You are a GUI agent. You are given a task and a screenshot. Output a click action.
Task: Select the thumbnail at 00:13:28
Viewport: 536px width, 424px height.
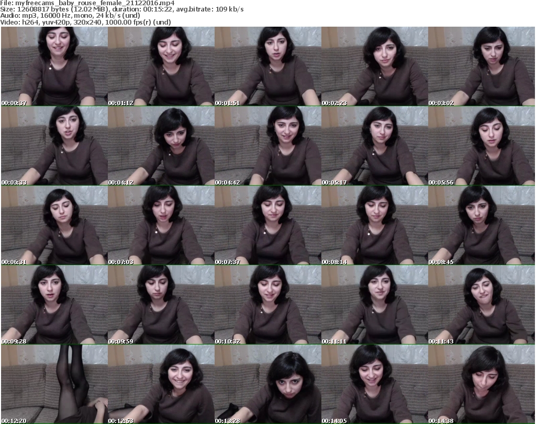pyautogui.click(x=268, y=384)
